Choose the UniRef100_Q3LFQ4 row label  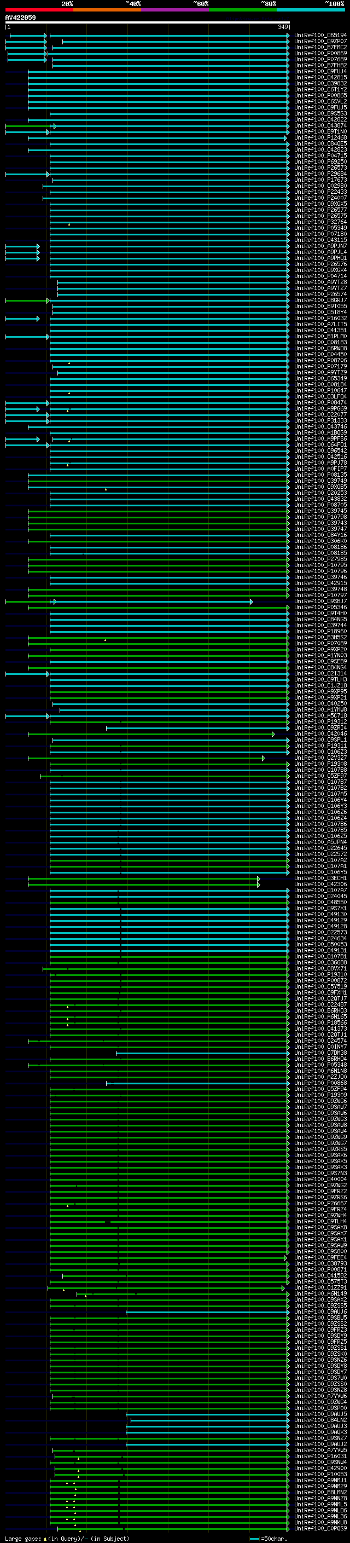pyautogui.click(x=320, y=396)
